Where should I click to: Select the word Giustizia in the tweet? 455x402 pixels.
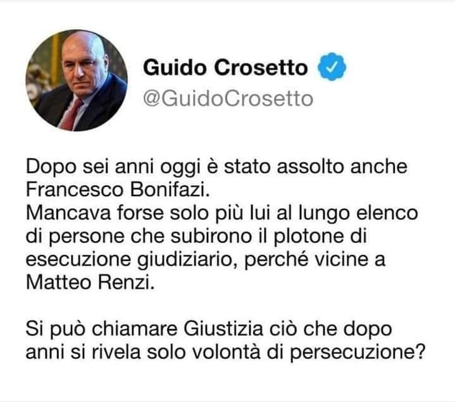click(x=223, y=329)
